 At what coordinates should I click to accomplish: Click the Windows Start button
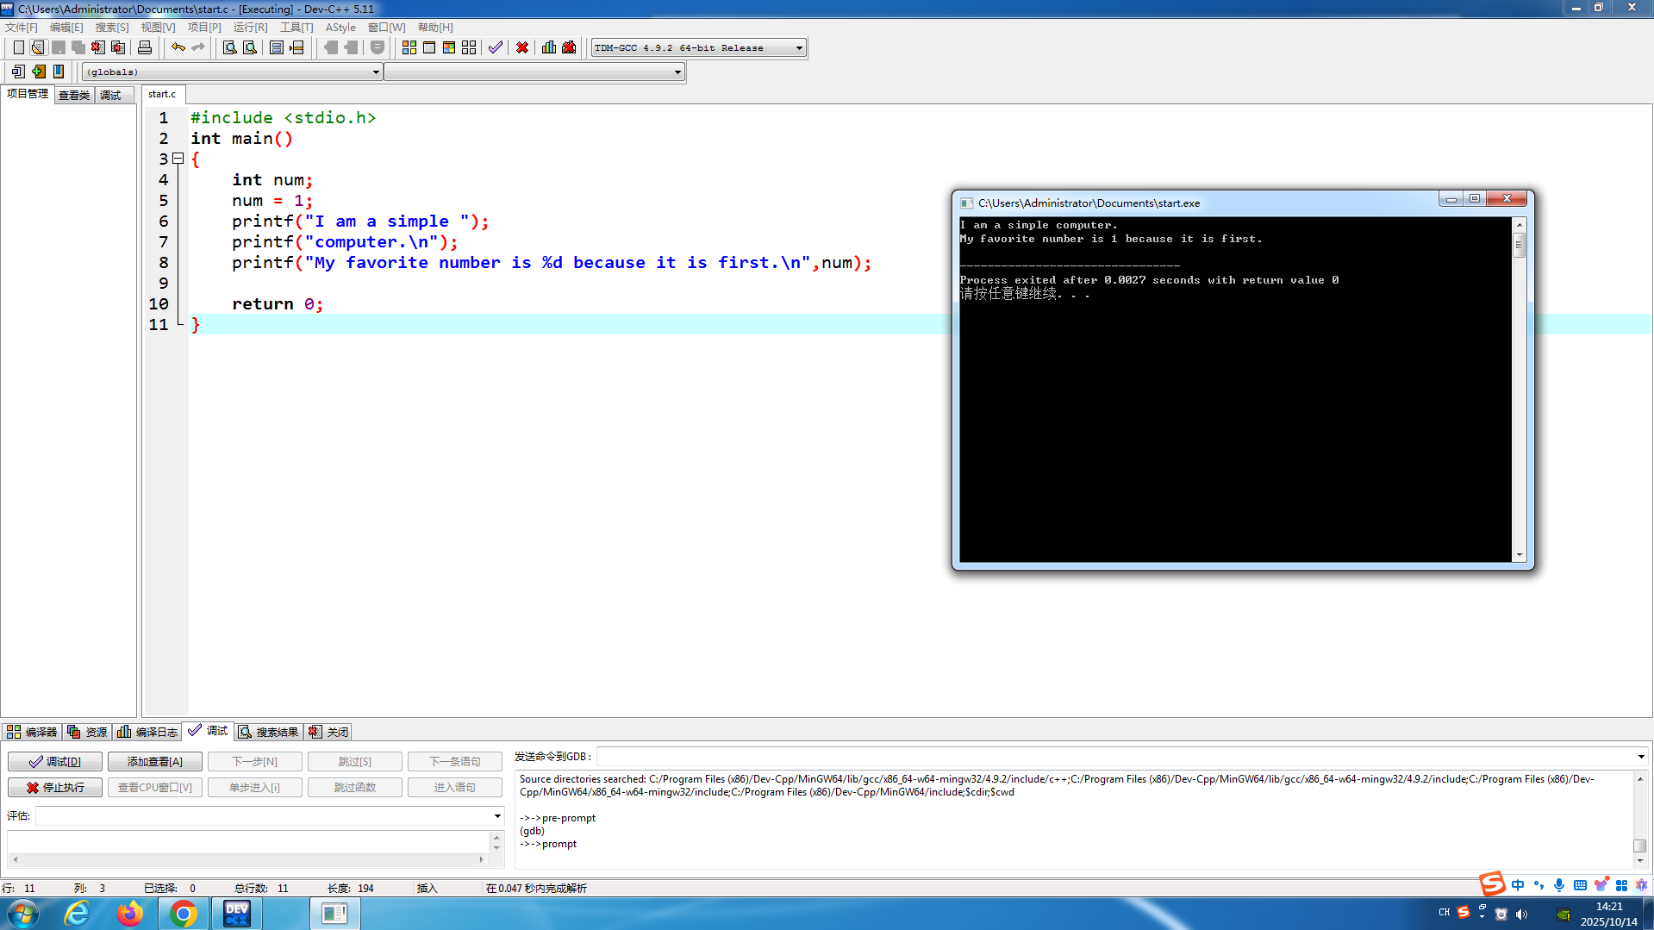[23, 914]
